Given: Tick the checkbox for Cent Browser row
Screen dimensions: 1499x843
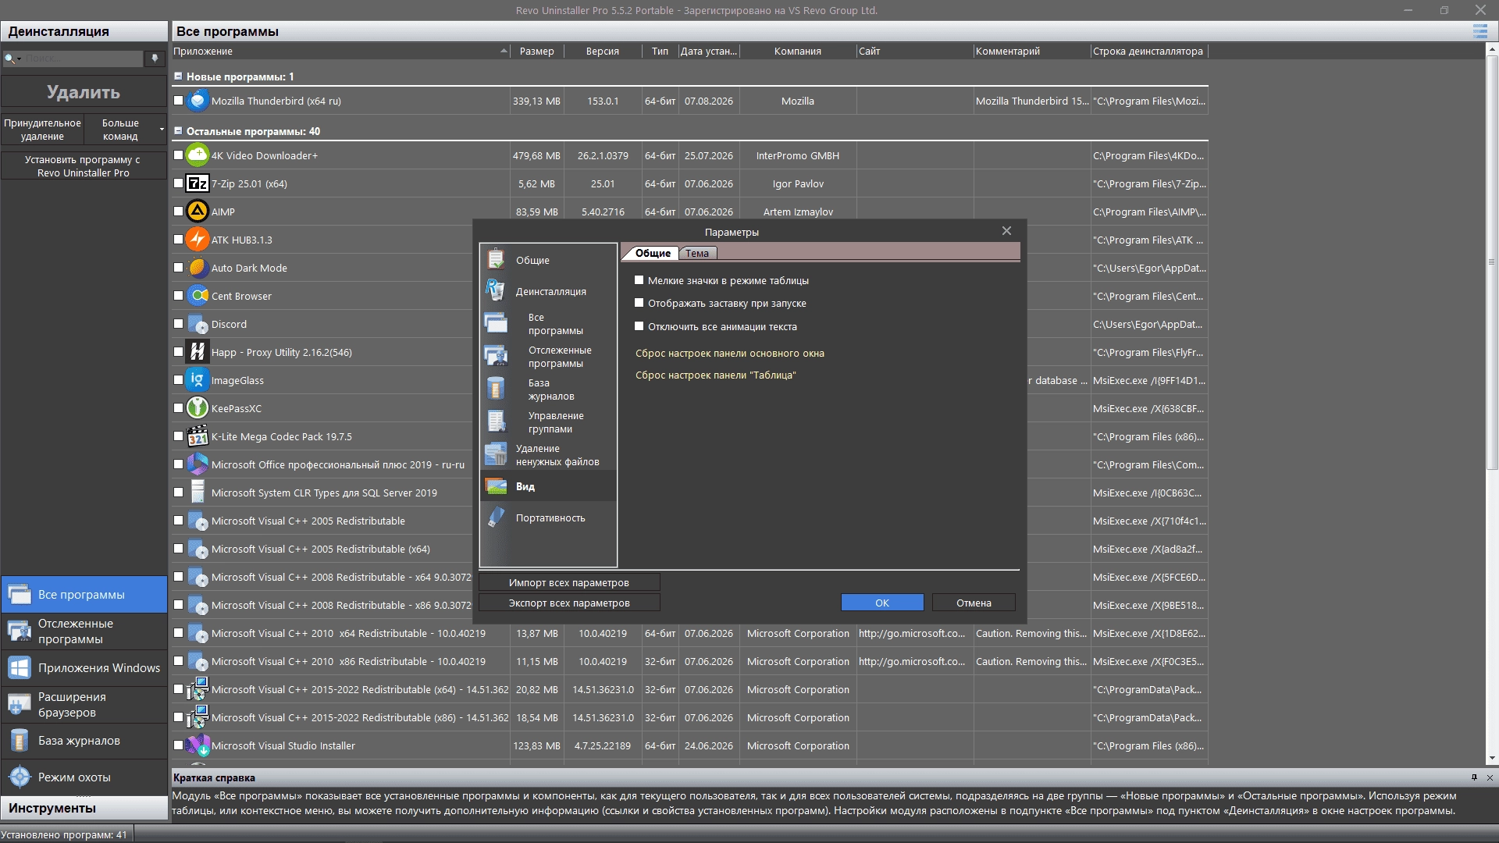Looking at the screenshot, I should (x=179, y=296).
